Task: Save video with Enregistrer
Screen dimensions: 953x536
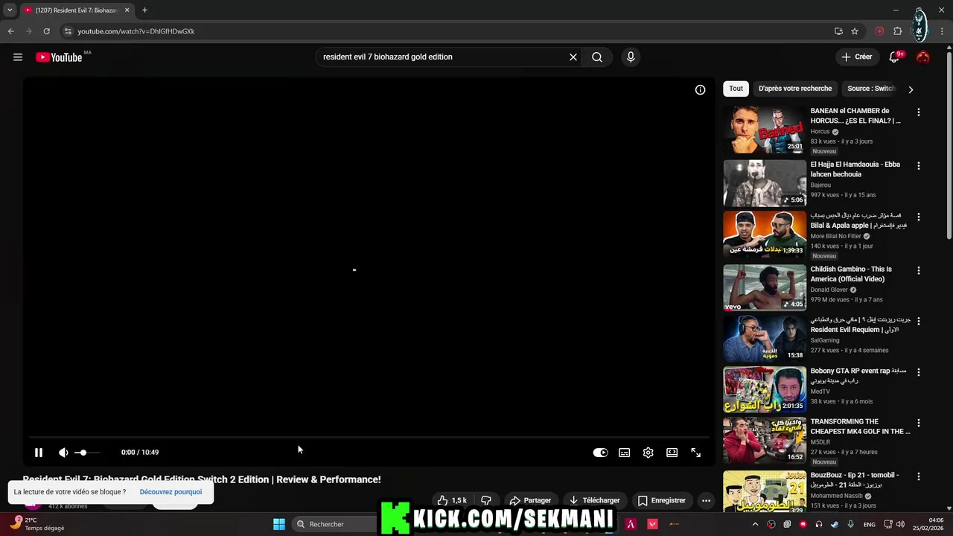Action: coord(661,500)
